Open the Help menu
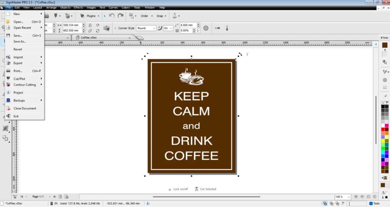The width and height of the screenshot is (390, 207). tap(162, 8)
